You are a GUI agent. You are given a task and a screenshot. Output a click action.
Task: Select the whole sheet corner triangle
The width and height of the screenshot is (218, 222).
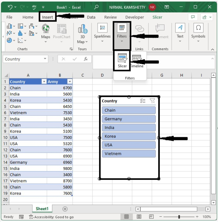pos(6,75)
